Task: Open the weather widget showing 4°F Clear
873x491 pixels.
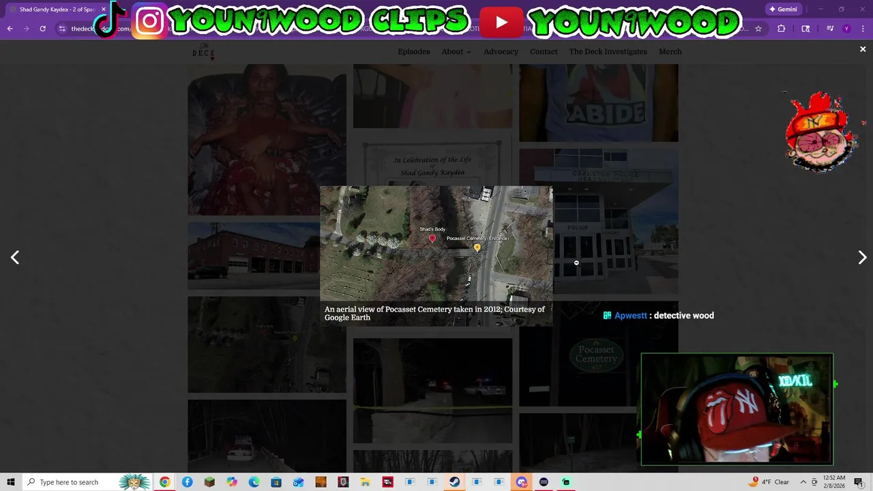Action: 770,482
